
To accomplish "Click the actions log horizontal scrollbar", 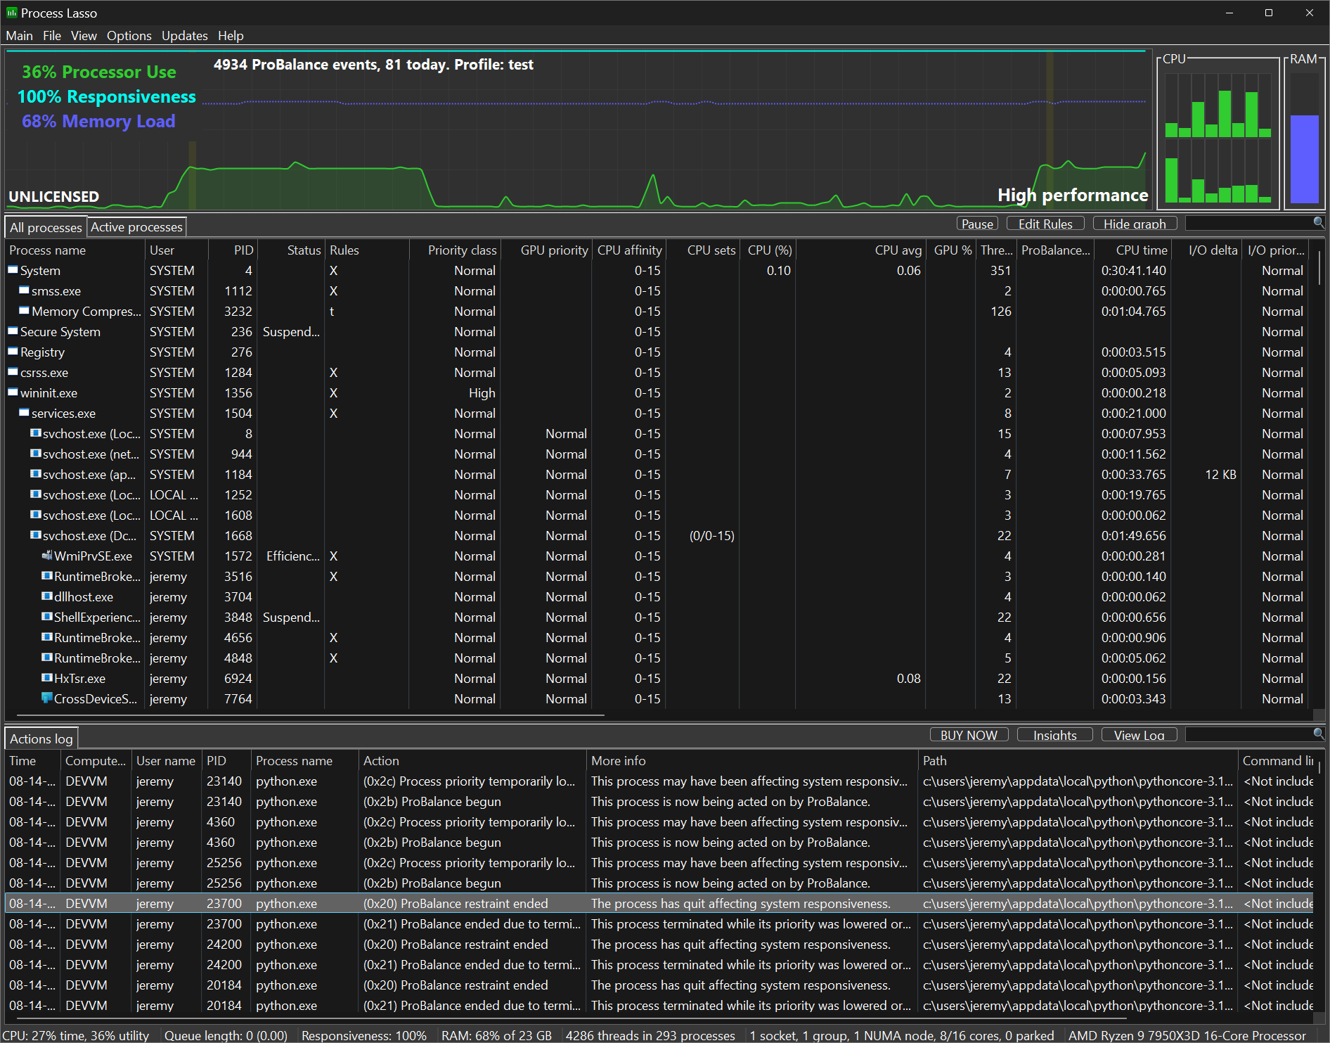I will pyautogui.click(x=573, y=1018).
